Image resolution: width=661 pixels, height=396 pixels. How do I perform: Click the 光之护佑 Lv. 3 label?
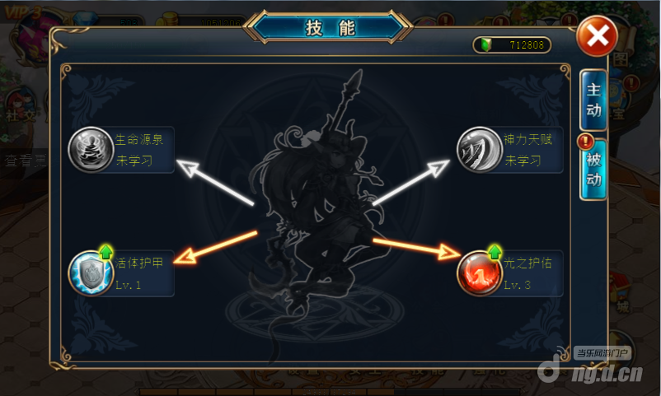(x=517, y=285)
